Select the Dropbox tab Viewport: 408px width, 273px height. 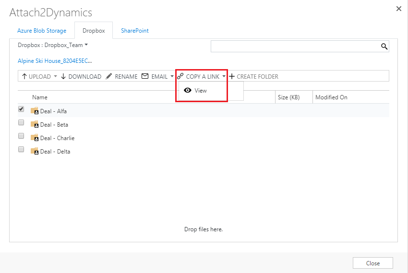[x=94, y=31]
